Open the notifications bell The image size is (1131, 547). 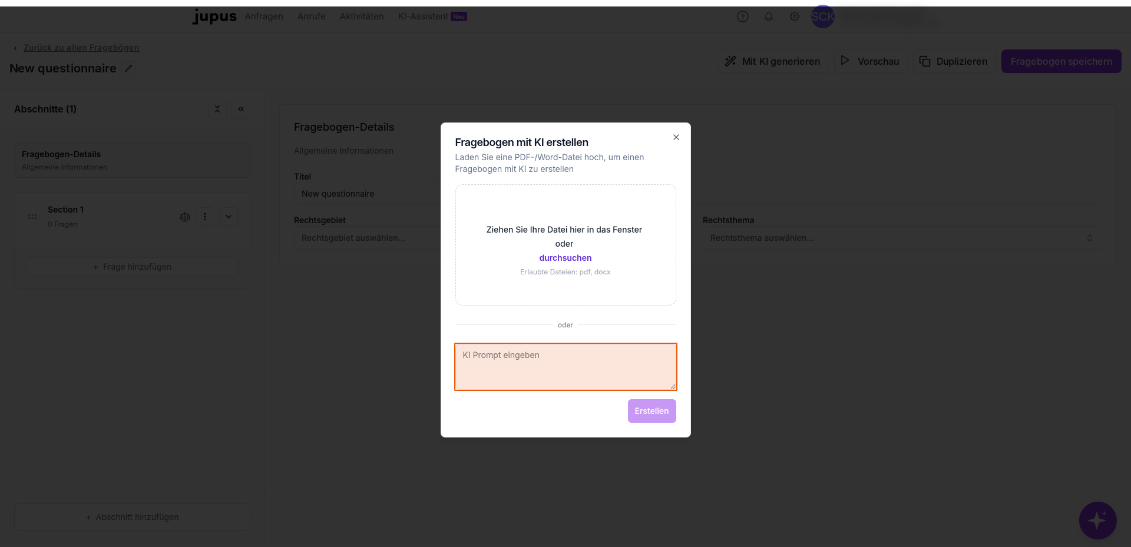(x=768, y=16)
